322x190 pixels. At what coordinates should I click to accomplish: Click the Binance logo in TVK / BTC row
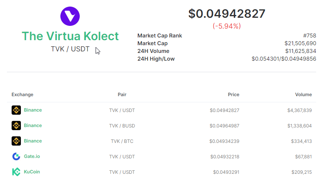coord(16,141)
